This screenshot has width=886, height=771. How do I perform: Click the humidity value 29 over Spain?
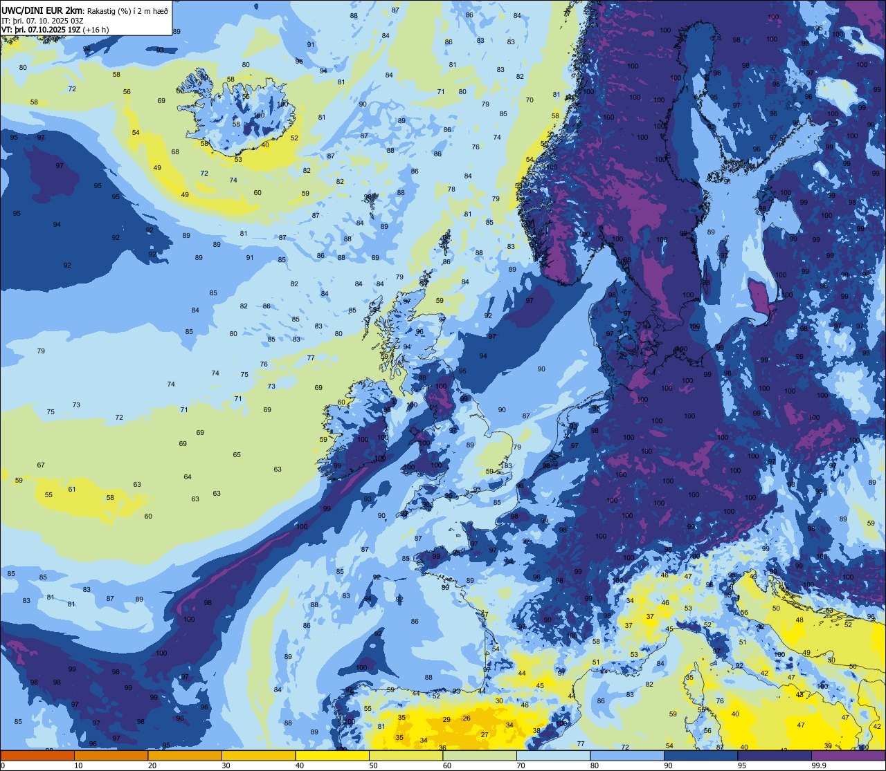click(446, 720)
